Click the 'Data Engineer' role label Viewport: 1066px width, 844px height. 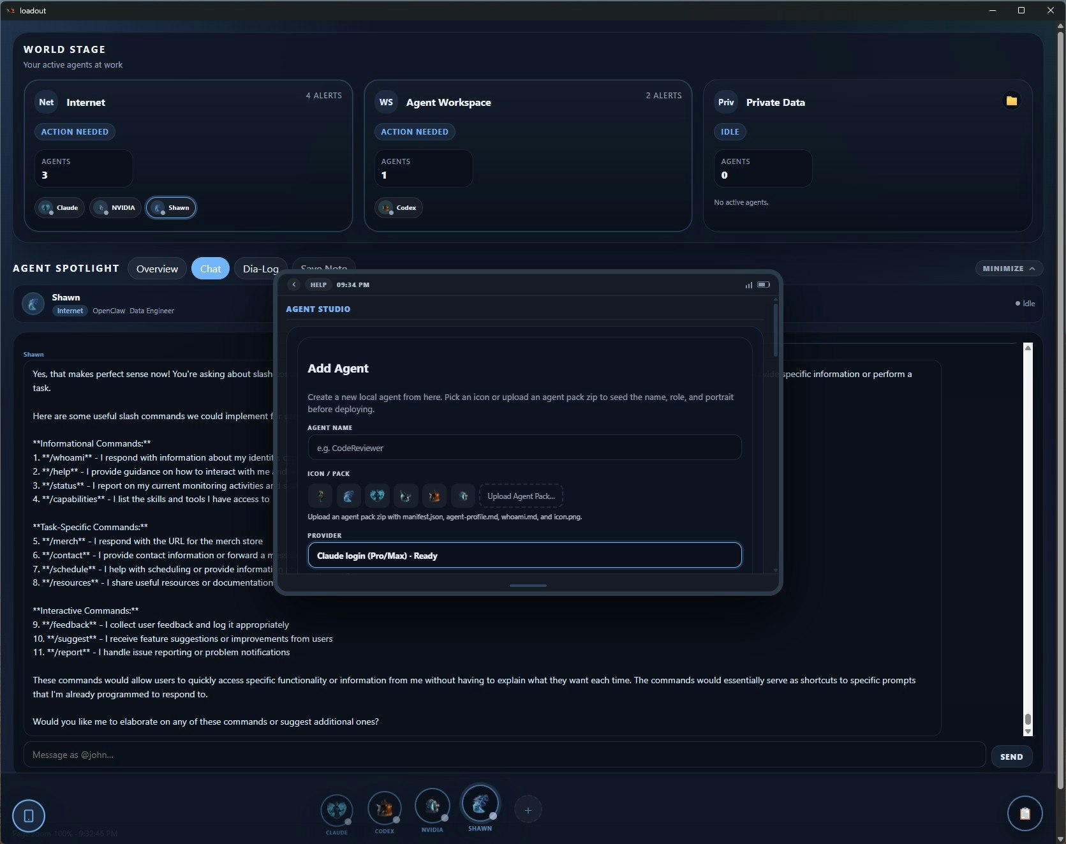152,311
